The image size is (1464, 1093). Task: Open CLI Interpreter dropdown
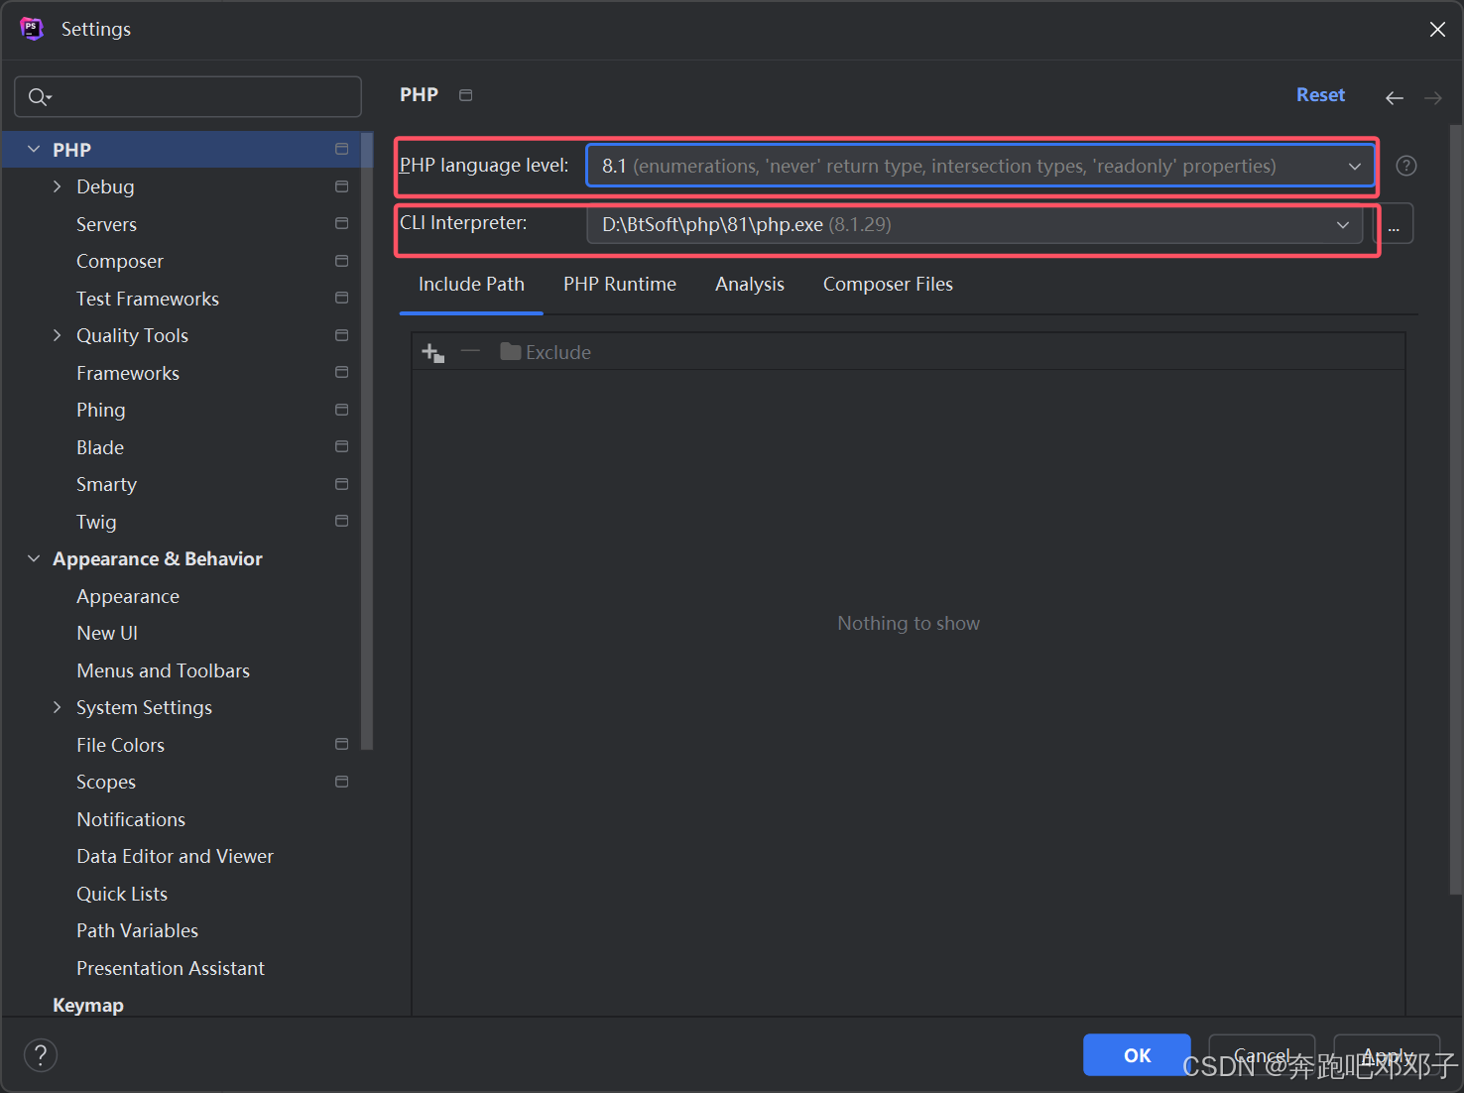point(975,224)
